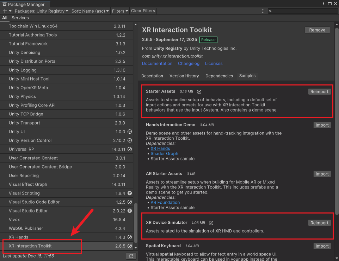Select XR Interaction Toolkit in the list
Screen dimensions: 339x261
click(67, 246)
